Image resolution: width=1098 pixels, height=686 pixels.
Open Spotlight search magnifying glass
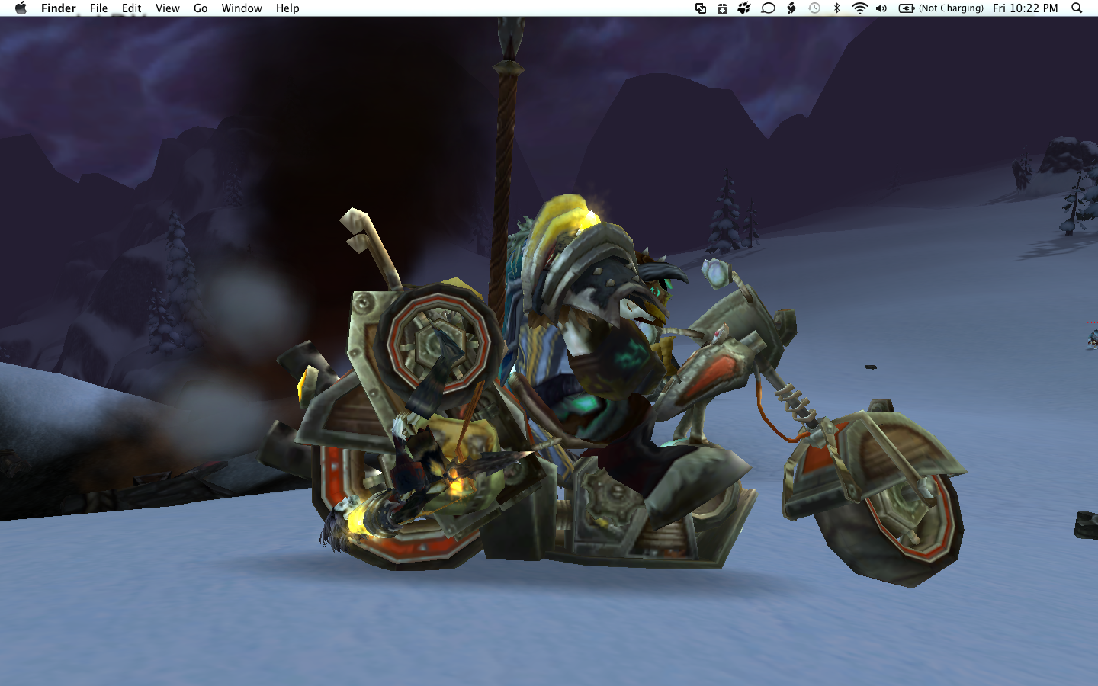1077,8
